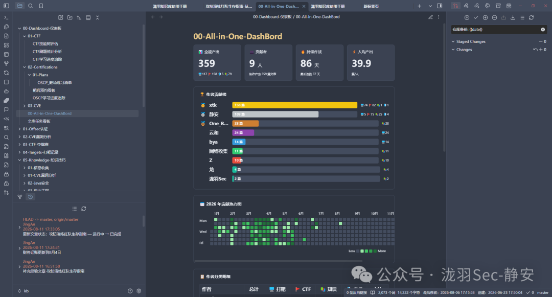Unstage all changes minus-circle icon
The image size is (552, 297).
[x=494, y=17]
